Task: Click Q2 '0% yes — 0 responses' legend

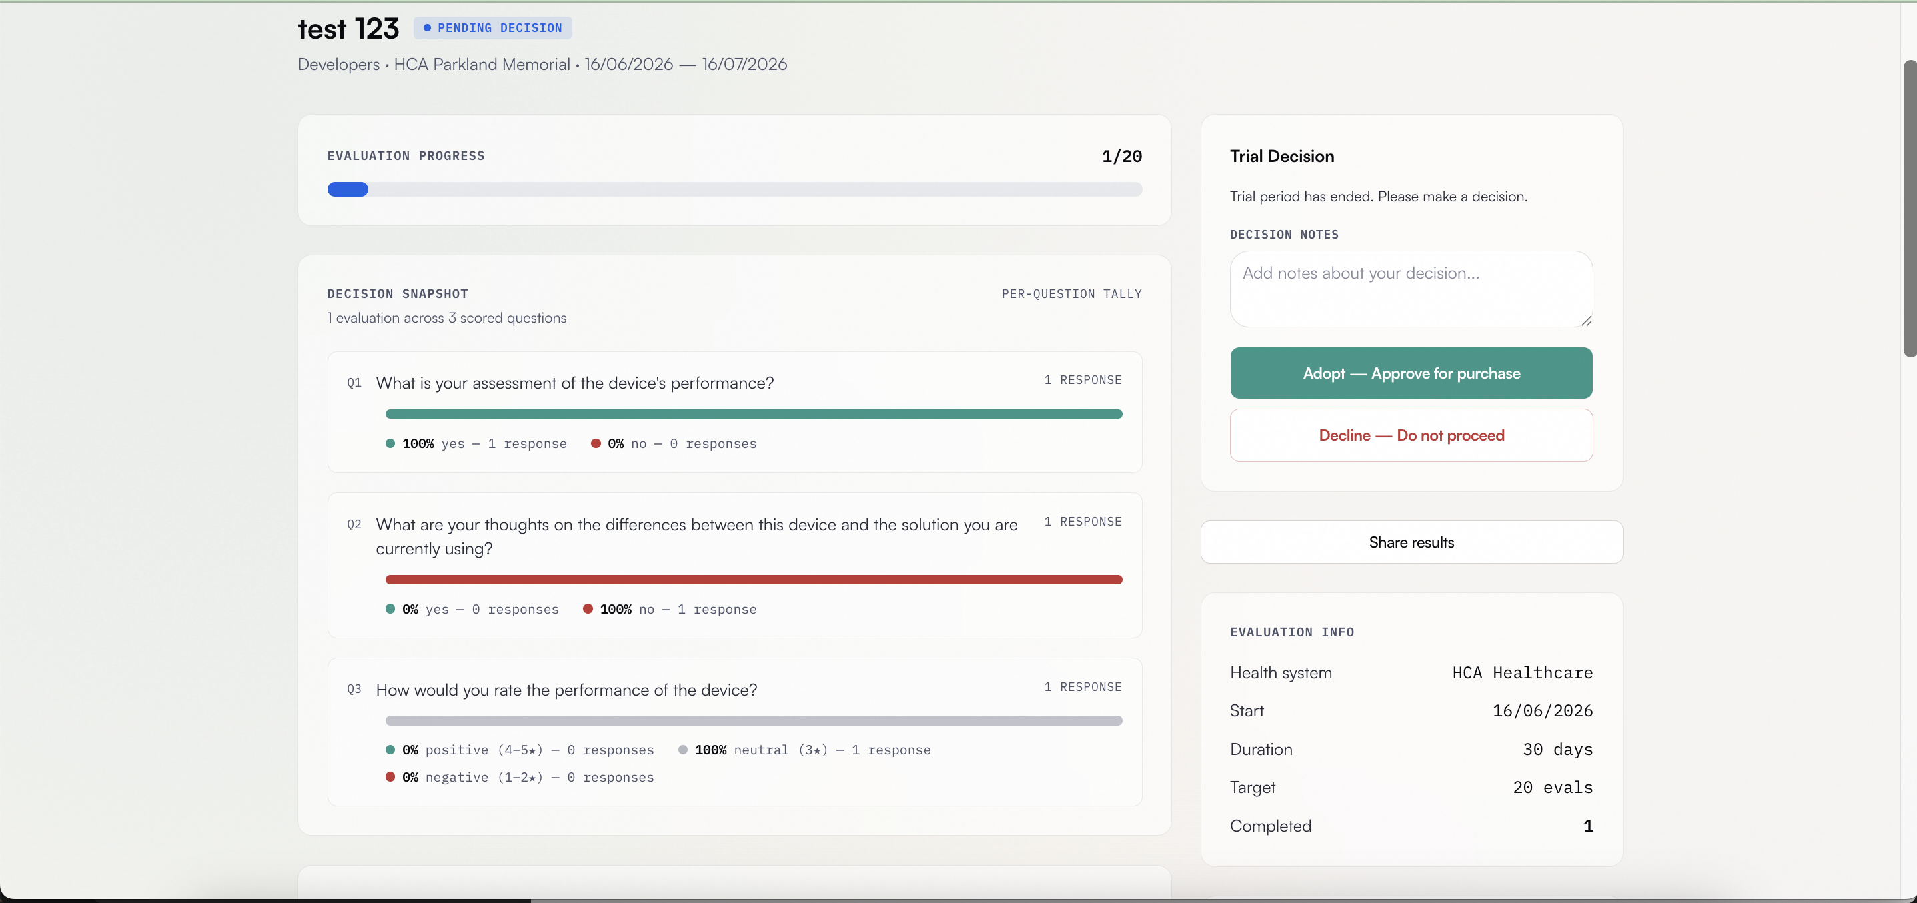Action: click(x=472, y=609)
